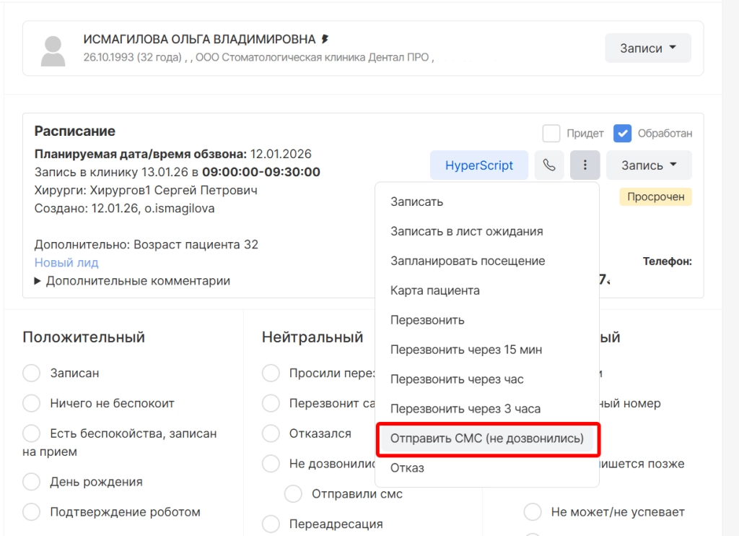Uncheck the Обработан checkbox
The width and height of the screenshot is (739, 536).
click(x=622, y=134)
